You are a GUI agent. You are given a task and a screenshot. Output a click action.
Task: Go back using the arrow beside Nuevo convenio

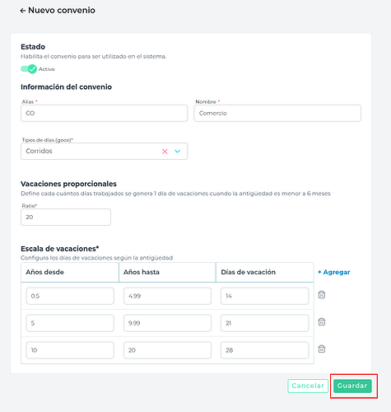point(23,11)
